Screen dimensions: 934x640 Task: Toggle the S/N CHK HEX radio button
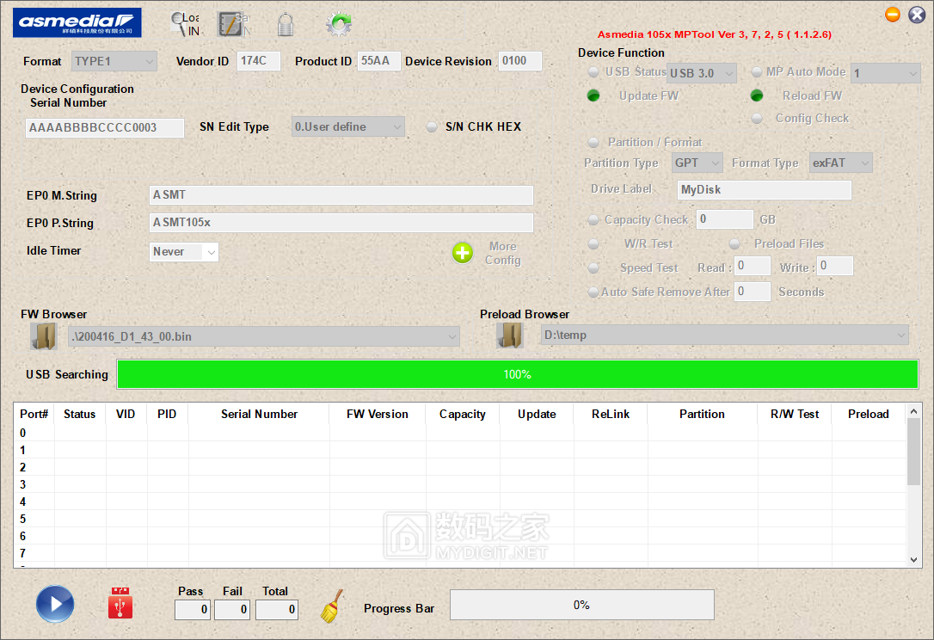(433, 127)
